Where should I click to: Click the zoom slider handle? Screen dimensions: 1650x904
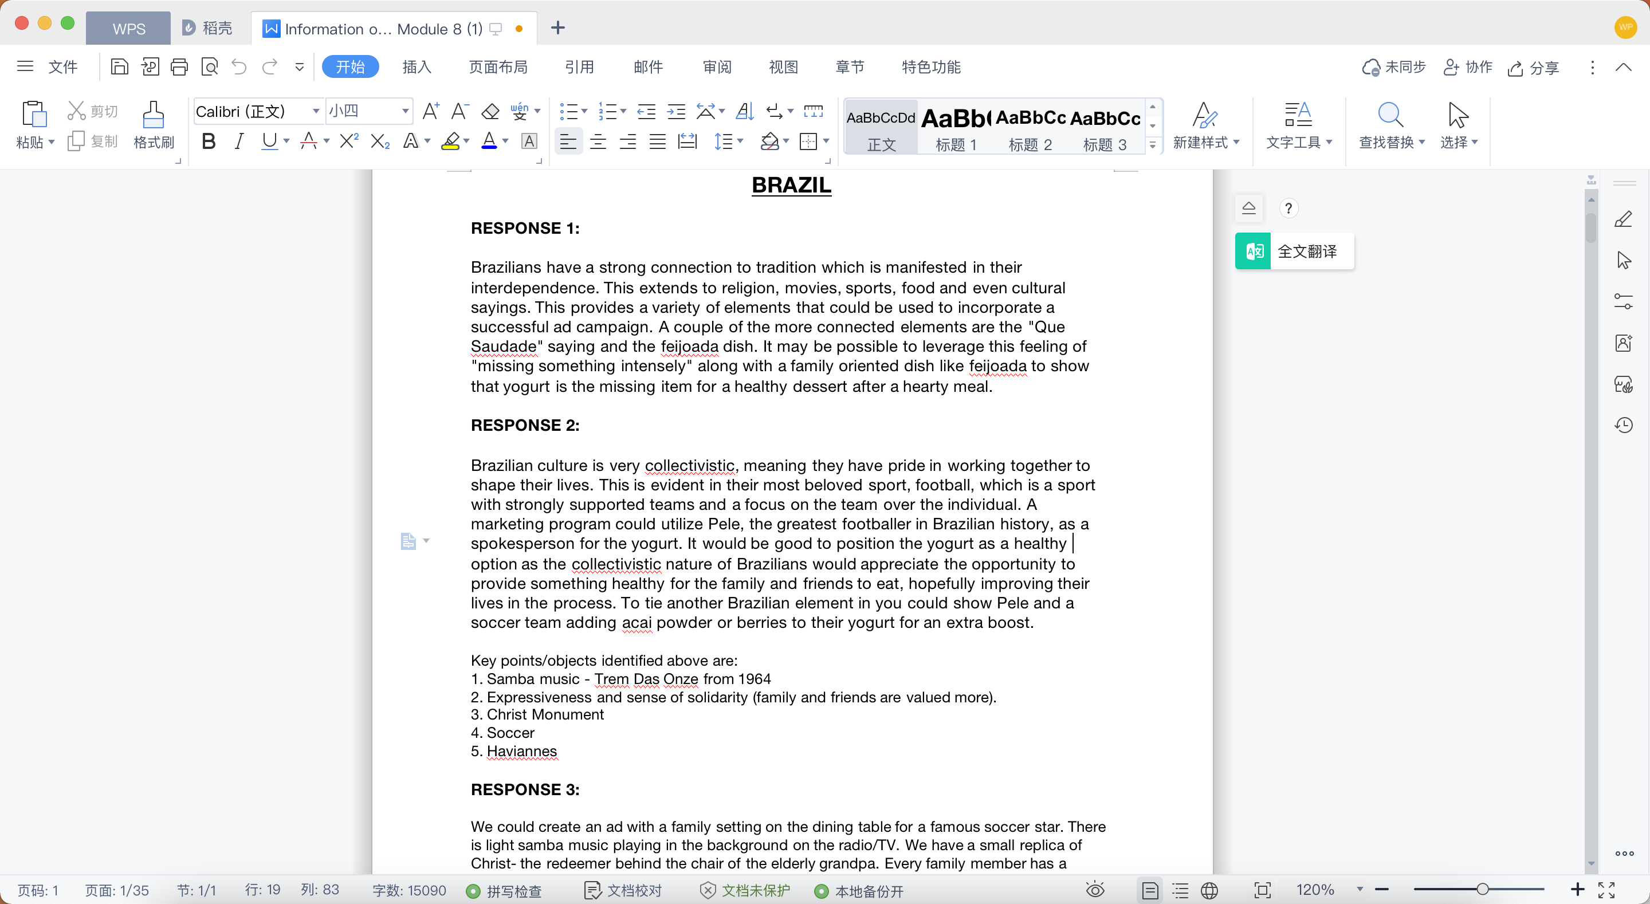point(1482,889)
